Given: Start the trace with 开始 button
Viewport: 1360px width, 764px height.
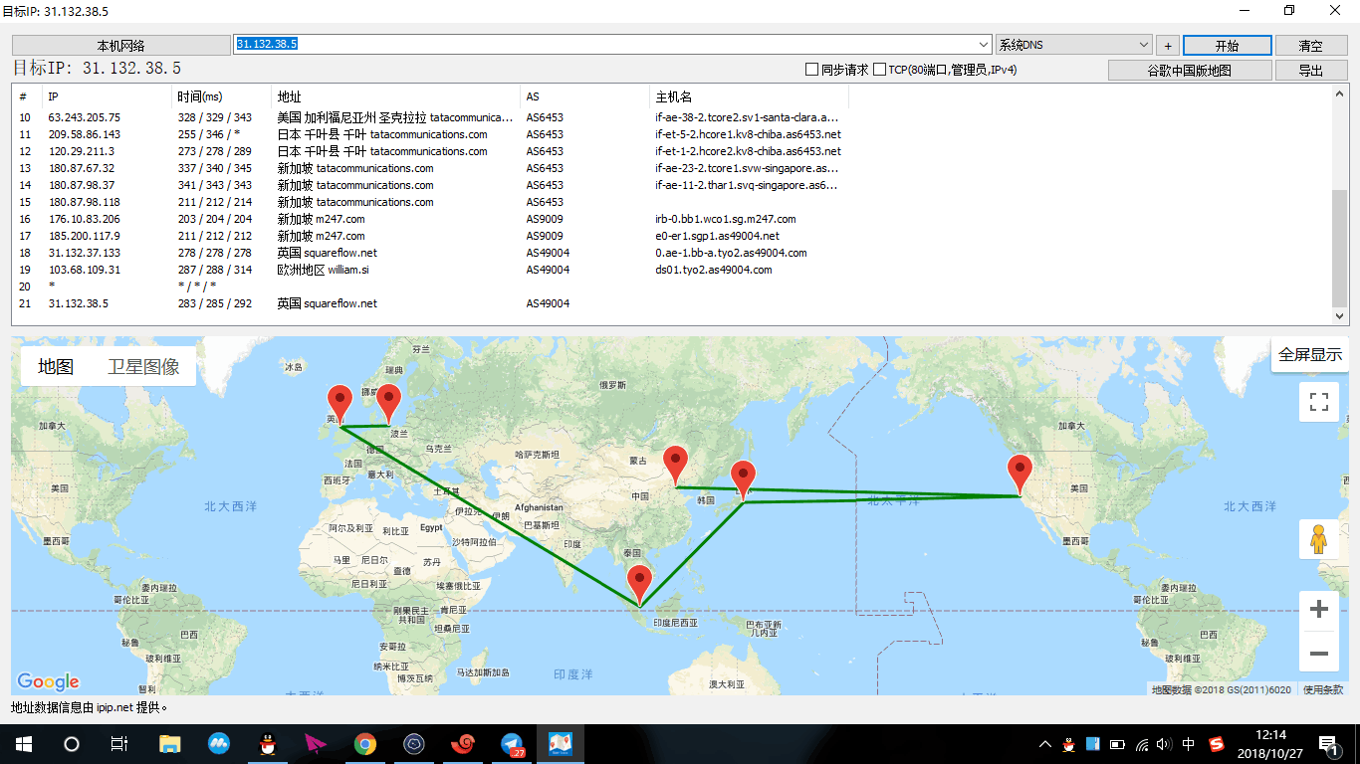Looking at the screenshot, I should click(1228, 46).
